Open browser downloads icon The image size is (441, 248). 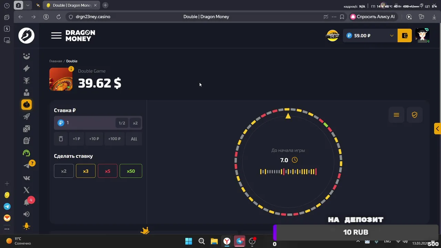434,17
